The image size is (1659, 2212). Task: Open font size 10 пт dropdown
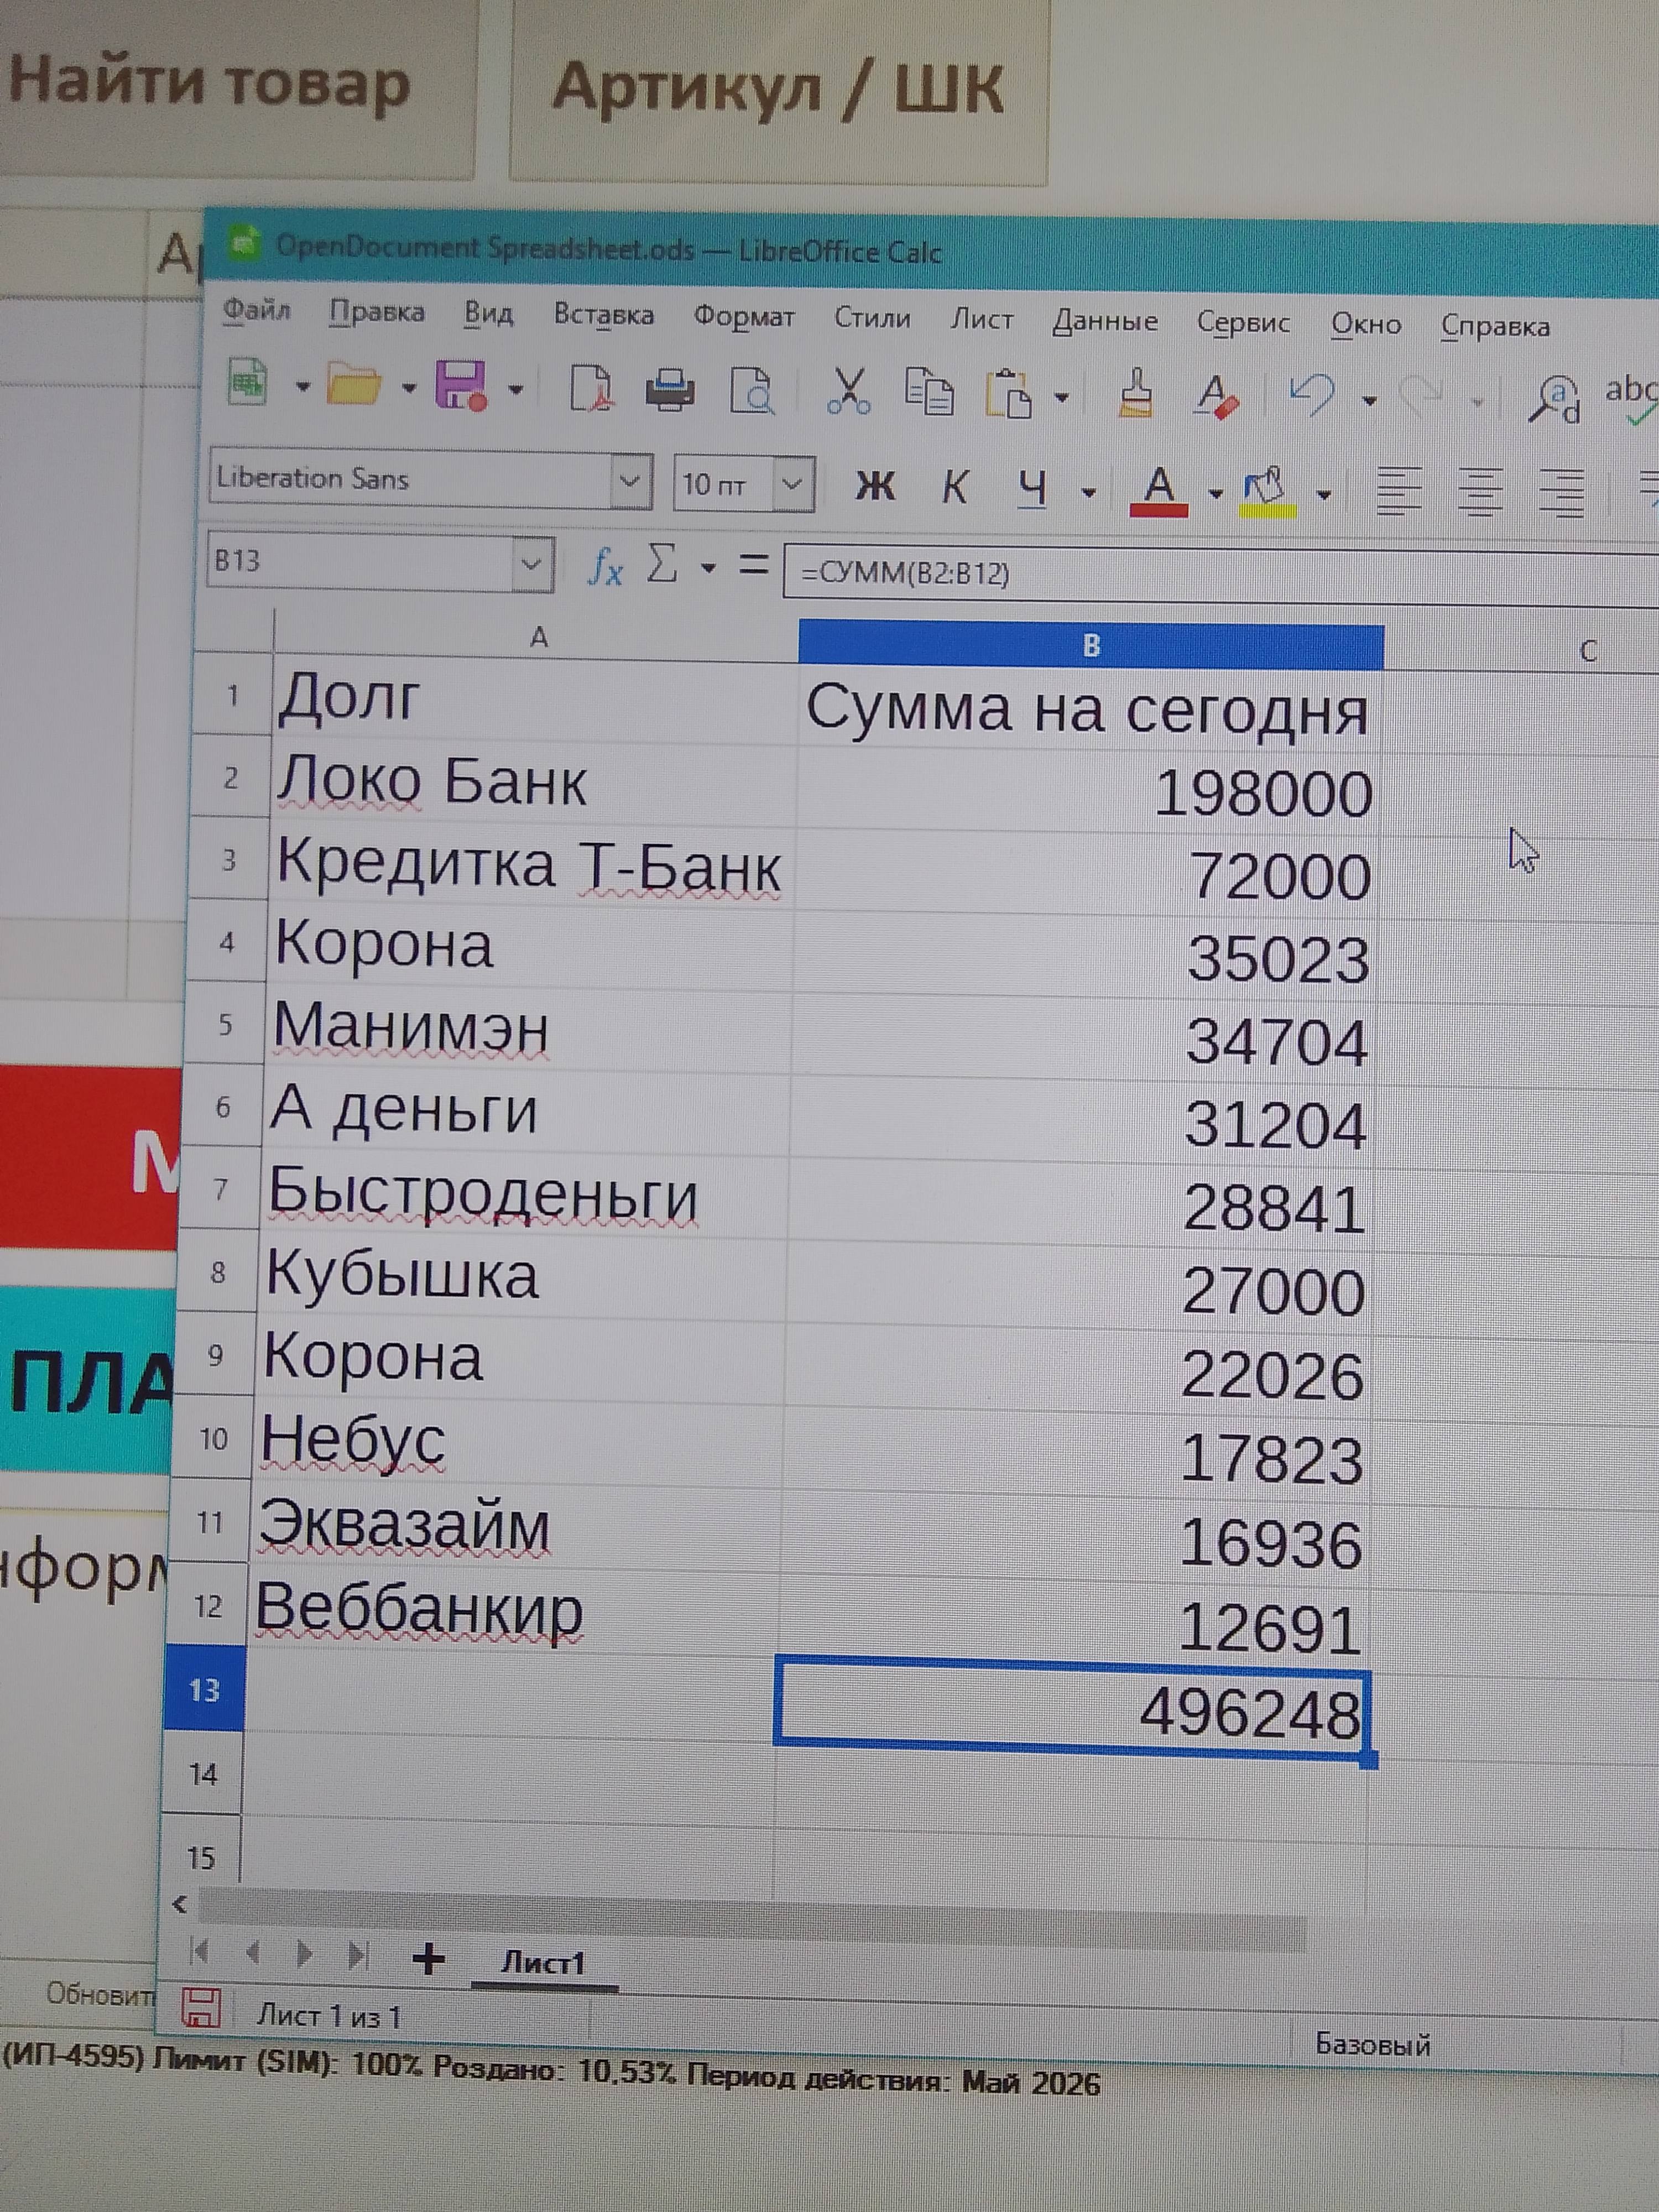click(792, 485)
